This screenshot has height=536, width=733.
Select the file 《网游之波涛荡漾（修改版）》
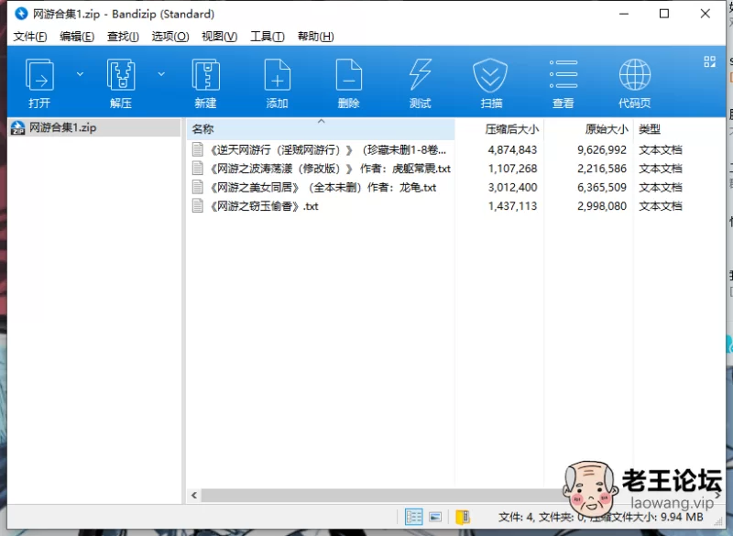pyautogui.click(x=330, y=169)
